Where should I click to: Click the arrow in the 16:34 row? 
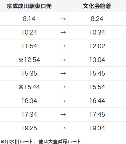pos(63,101)
